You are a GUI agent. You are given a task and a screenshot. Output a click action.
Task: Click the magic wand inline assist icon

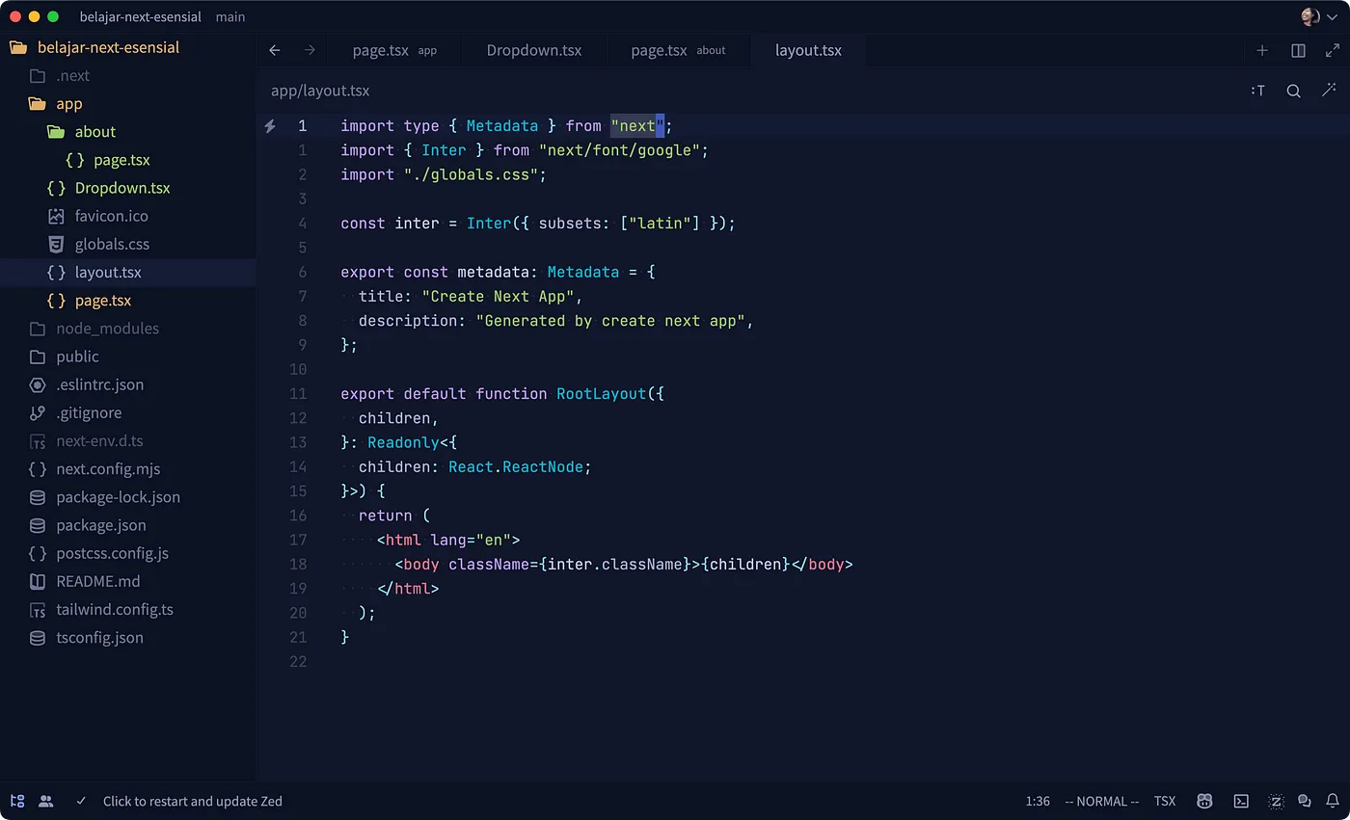1329,91
